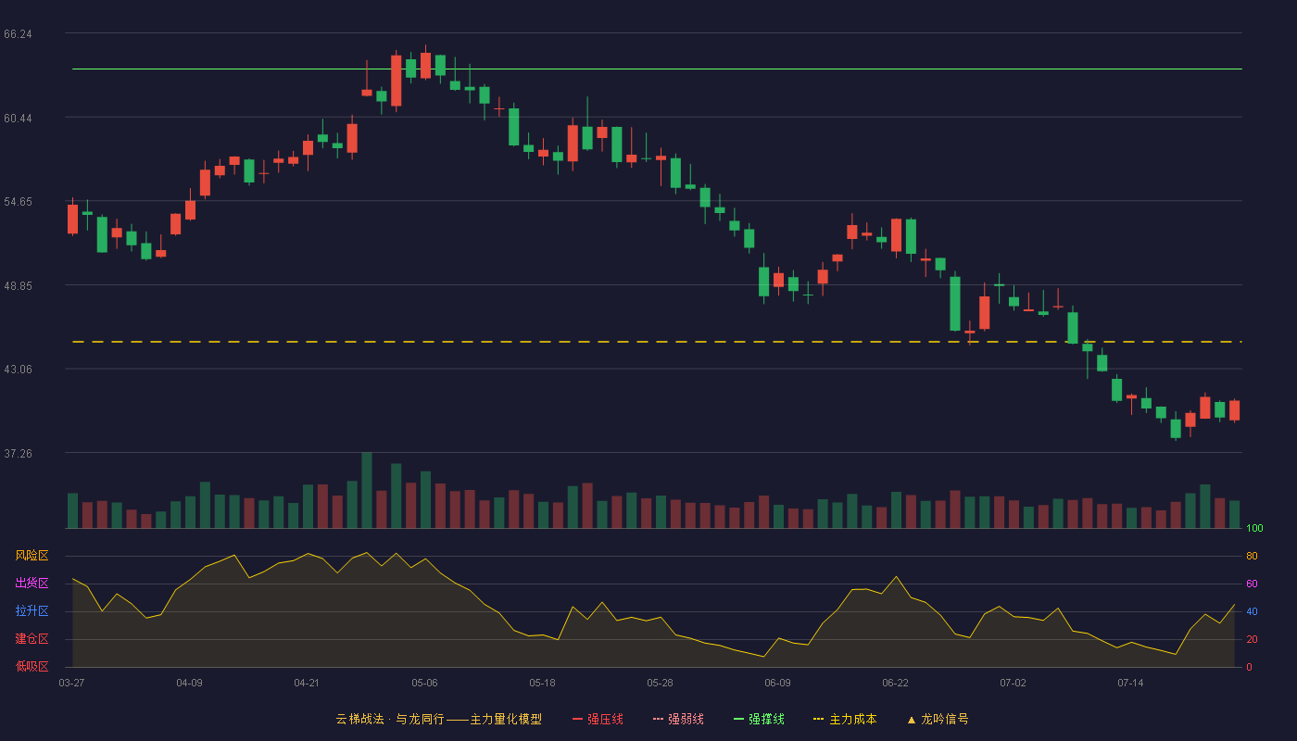Screen dimensions: 1297x741
Task: Select the 拉升区 zone label
Action: tap(31, 611)
